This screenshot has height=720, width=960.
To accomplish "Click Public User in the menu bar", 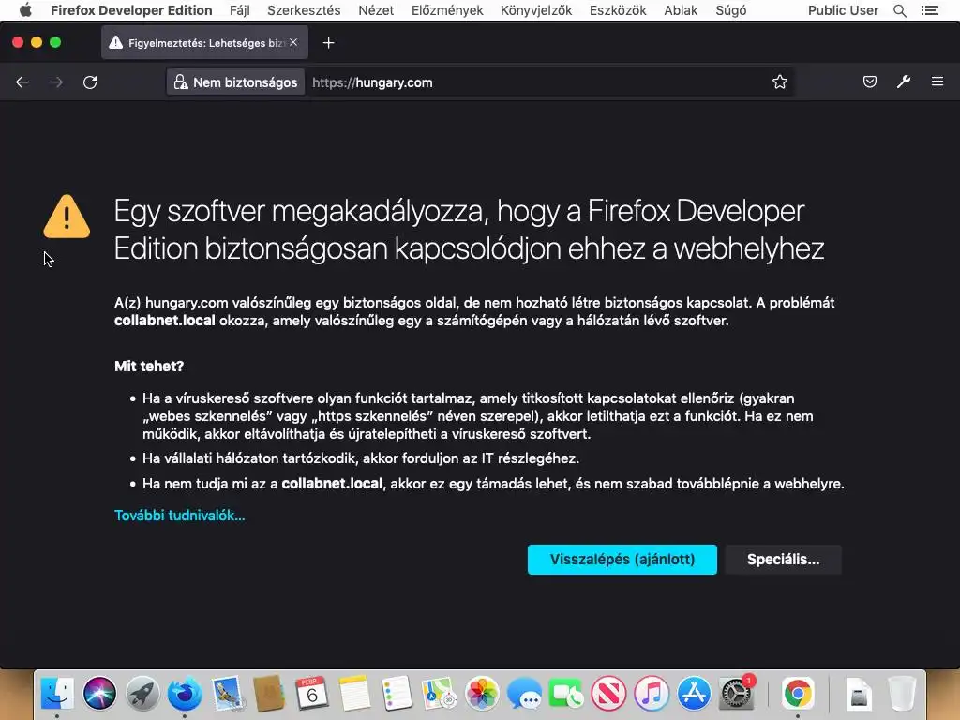I will (843, 10).
